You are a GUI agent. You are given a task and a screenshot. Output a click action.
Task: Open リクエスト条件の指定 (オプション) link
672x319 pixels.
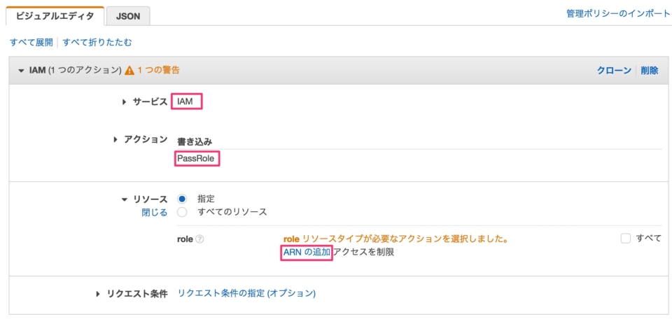[x=246, y=293]
